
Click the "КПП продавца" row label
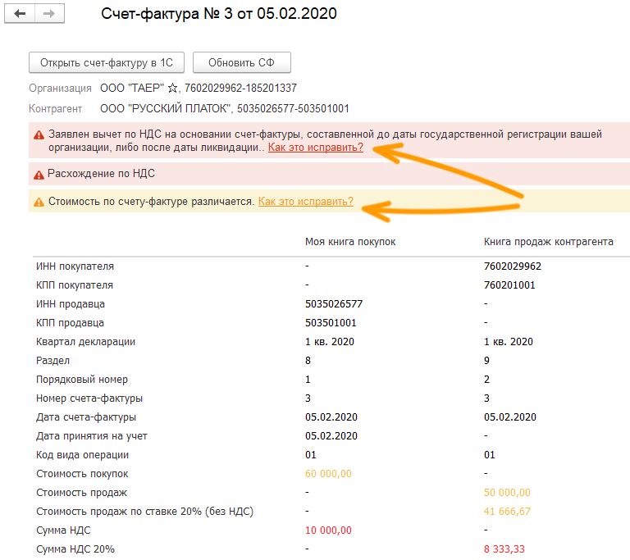click(x=70, y=323)
